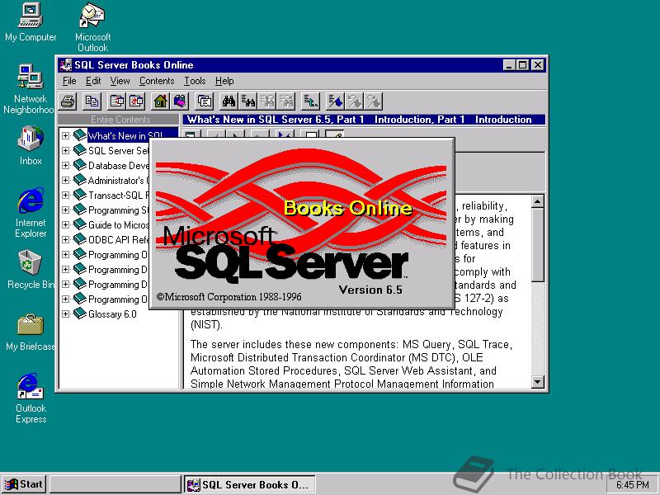Click the list-with-binoculars query results icon

point(248,101)
